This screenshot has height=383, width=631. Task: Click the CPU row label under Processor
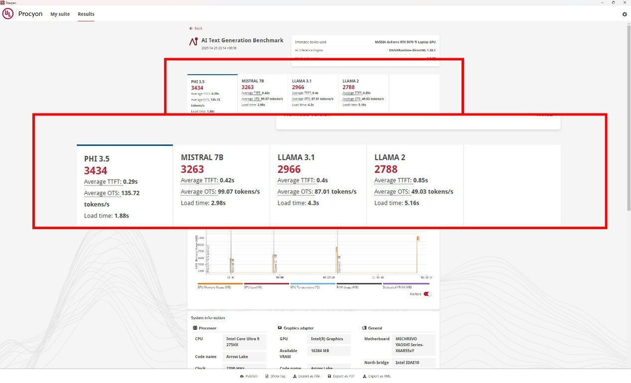point(199,339)
